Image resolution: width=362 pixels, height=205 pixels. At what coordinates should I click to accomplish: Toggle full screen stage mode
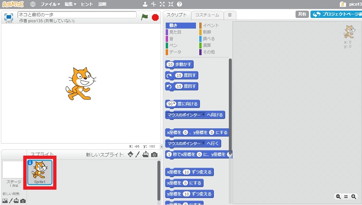click(x=9, y=17)
